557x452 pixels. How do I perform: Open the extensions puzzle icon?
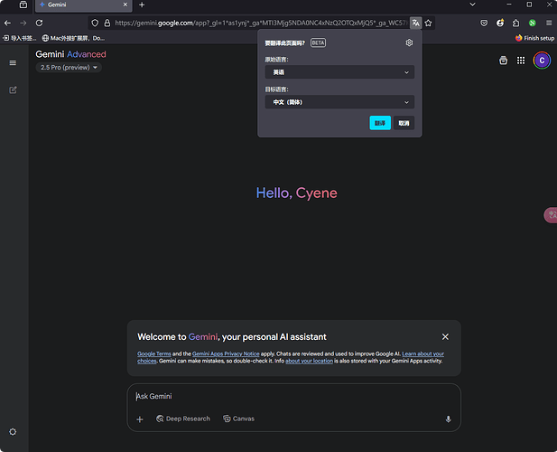pyautogui.click(x=515, y=24)
